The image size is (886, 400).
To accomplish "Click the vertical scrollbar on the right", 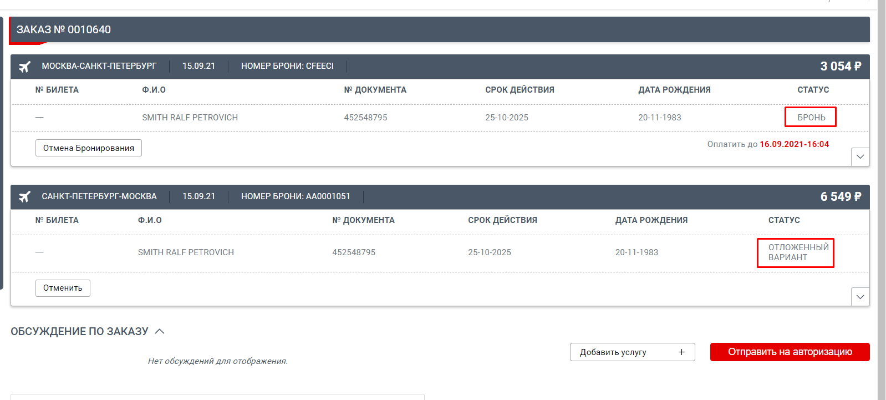I will [x=882, y=200].
